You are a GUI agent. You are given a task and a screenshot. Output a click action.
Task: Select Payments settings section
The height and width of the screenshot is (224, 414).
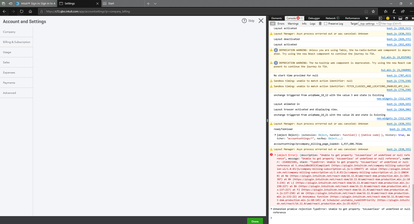[17, 83]
